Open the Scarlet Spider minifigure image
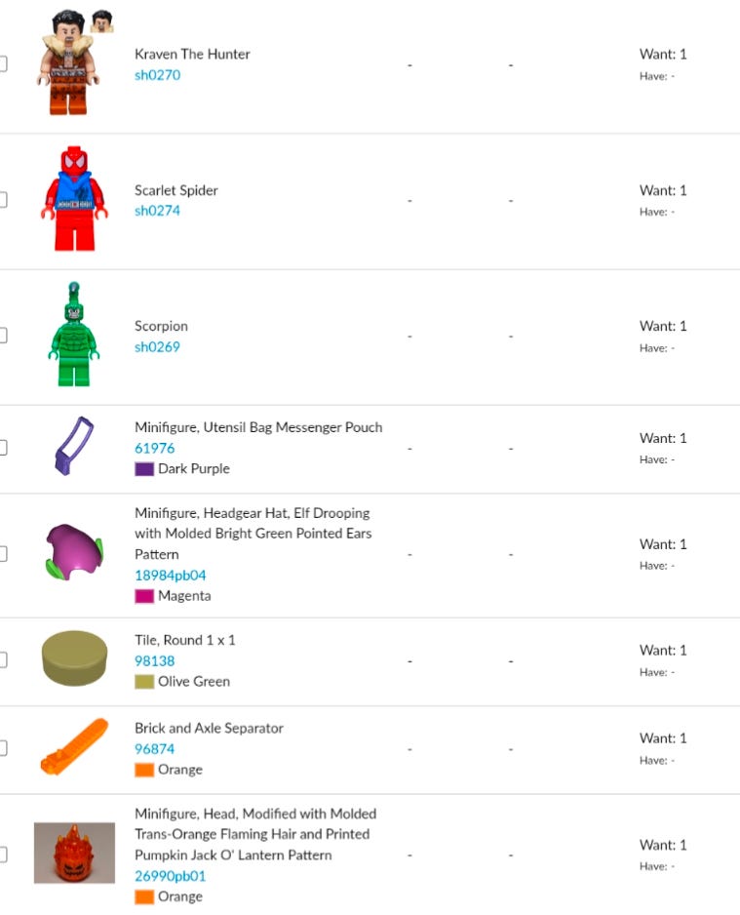Screen dimensions: 740x915 74,199
